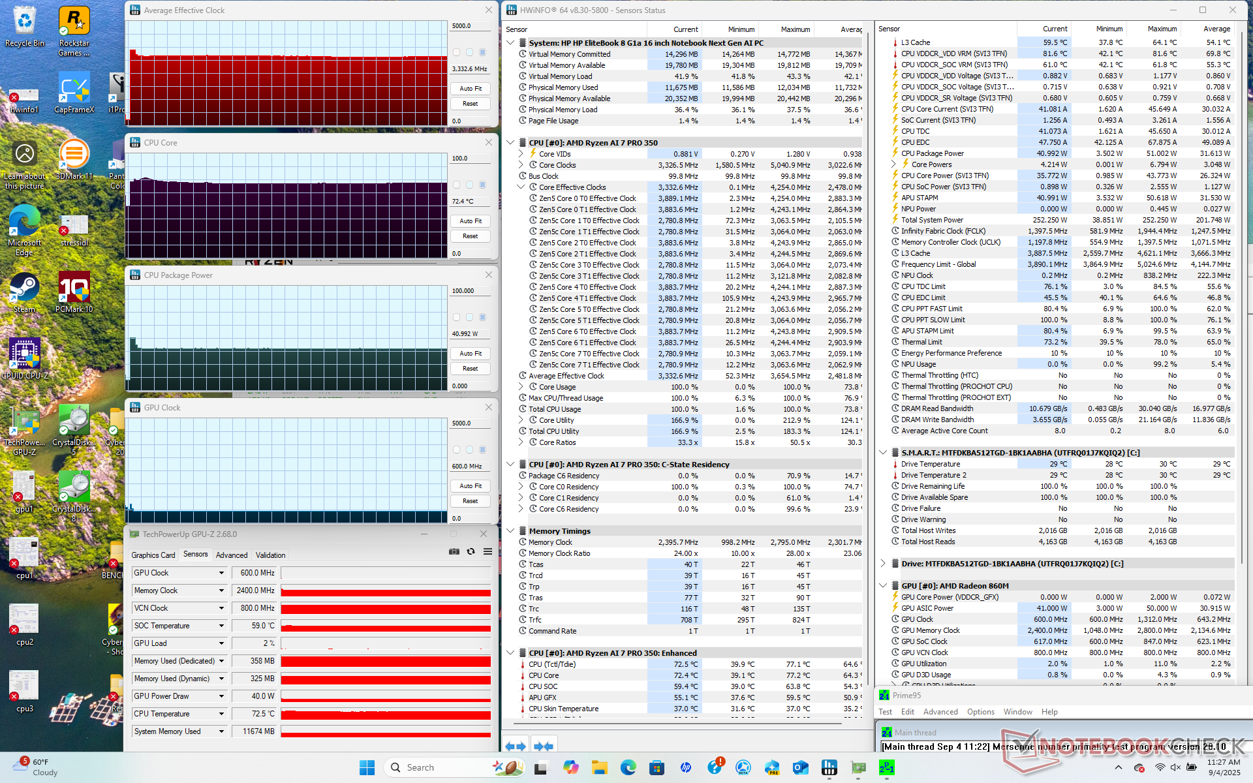
Task: Collapse the Core Effective Clocks tree node
Action: pyautogui.click(x=521, y=187)
